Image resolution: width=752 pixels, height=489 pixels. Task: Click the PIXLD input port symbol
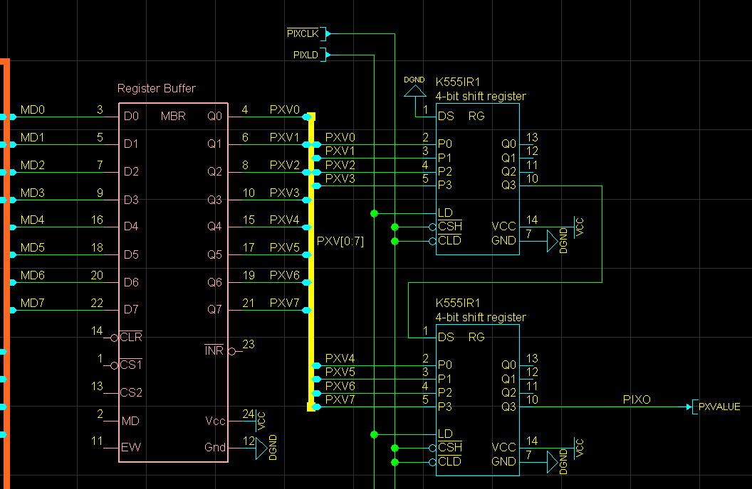click(310, 55)
